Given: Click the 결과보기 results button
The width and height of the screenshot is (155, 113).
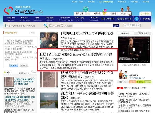Looking at the screenshot, I should pos(24,66).
